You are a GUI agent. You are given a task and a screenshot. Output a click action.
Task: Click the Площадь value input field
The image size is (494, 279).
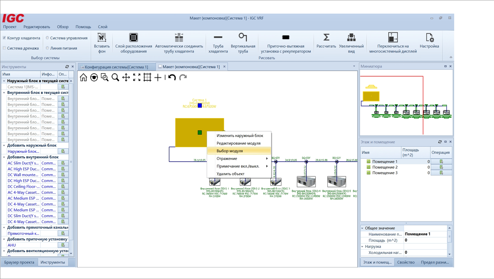click(x=425, y=240)
